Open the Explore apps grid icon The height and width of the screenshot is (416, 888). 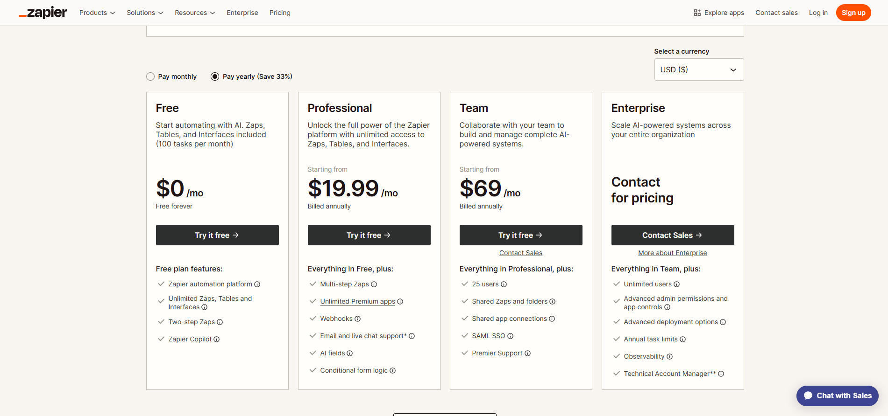point(697,13)
